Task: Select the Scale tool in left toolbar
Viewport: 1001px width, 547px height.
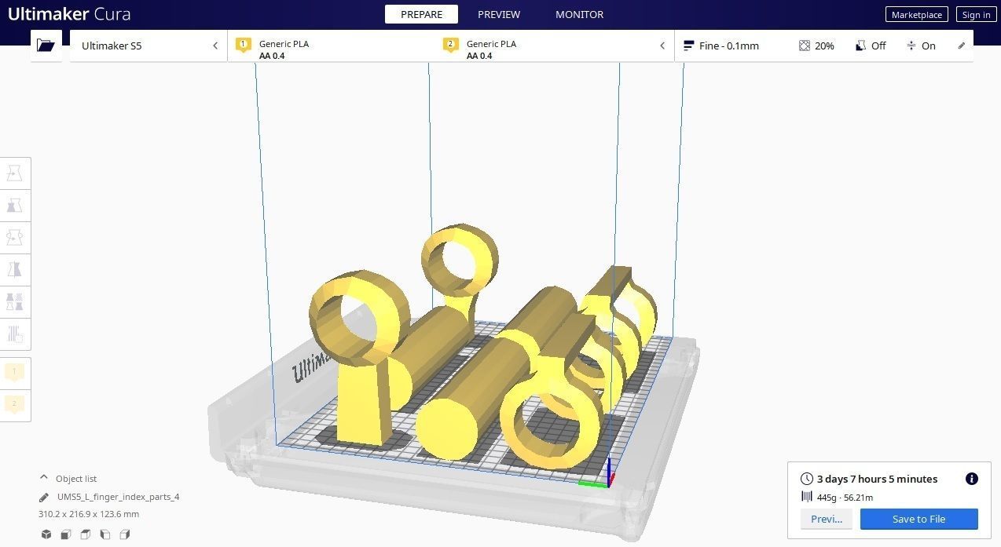Action: 15,206
